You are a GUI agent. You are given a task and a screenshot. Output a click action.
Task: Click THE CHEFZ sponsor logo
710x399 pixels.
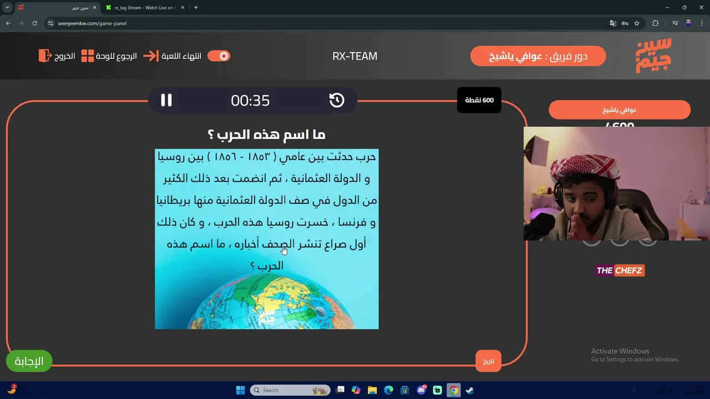(x=620, y=270)
